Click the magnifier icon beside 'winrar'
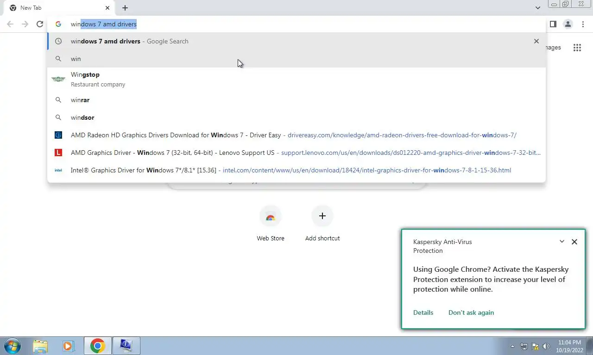The width and height of the screenshot is (593, 355). click(x=58, y=100)
